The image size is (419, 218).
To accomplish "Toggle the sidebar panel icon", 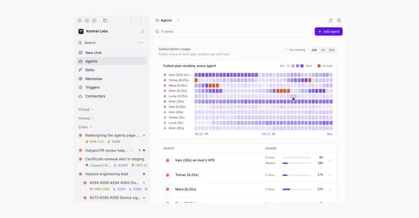I will (x=105, y=20).
